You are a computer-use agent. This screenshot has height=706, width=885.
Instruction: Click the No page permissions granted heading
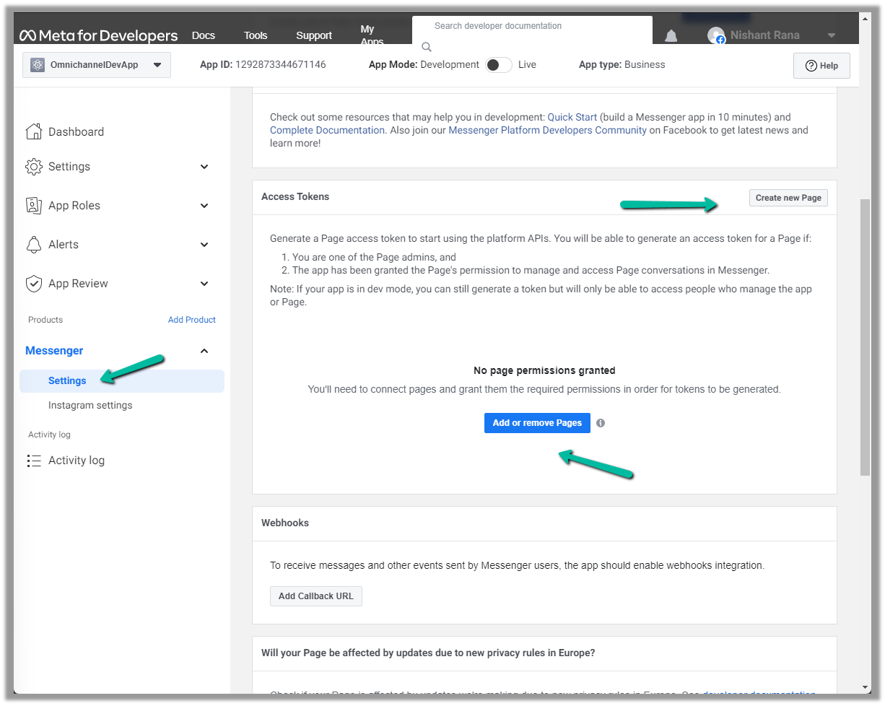click(544, 370)
